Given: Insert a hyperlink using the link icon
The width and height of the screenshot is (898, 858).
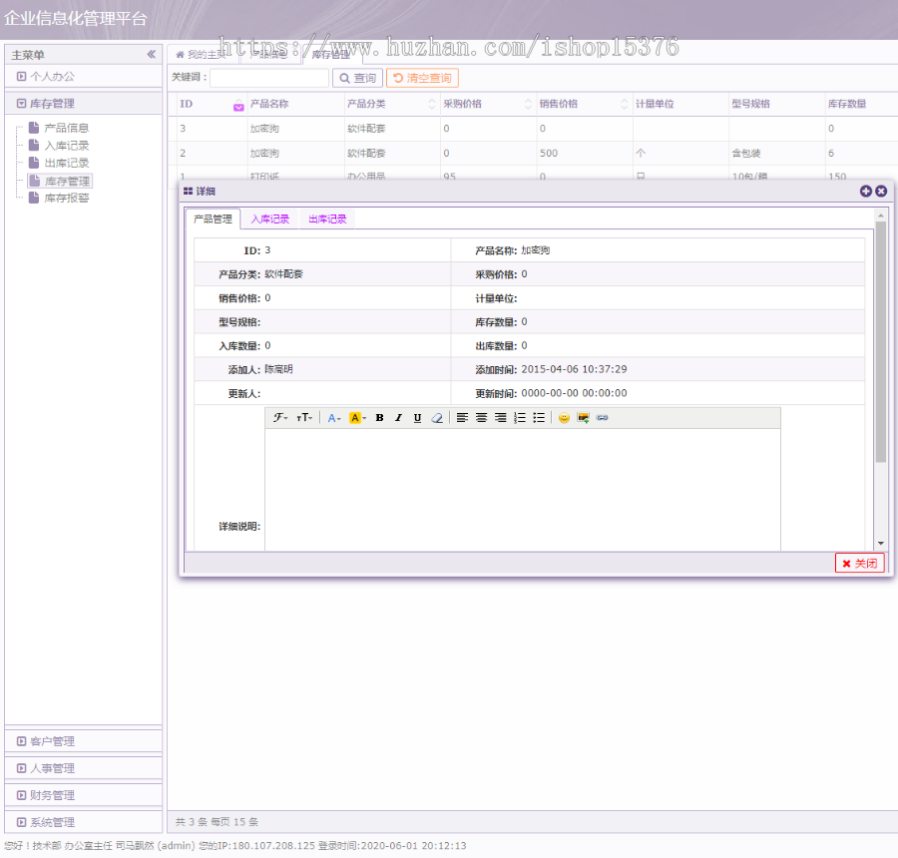Looking at the screenshot, I should [x=602, y=418].
